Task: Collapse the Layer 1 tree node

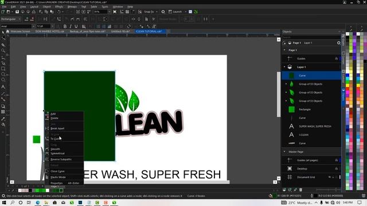Action: (284, 67)
